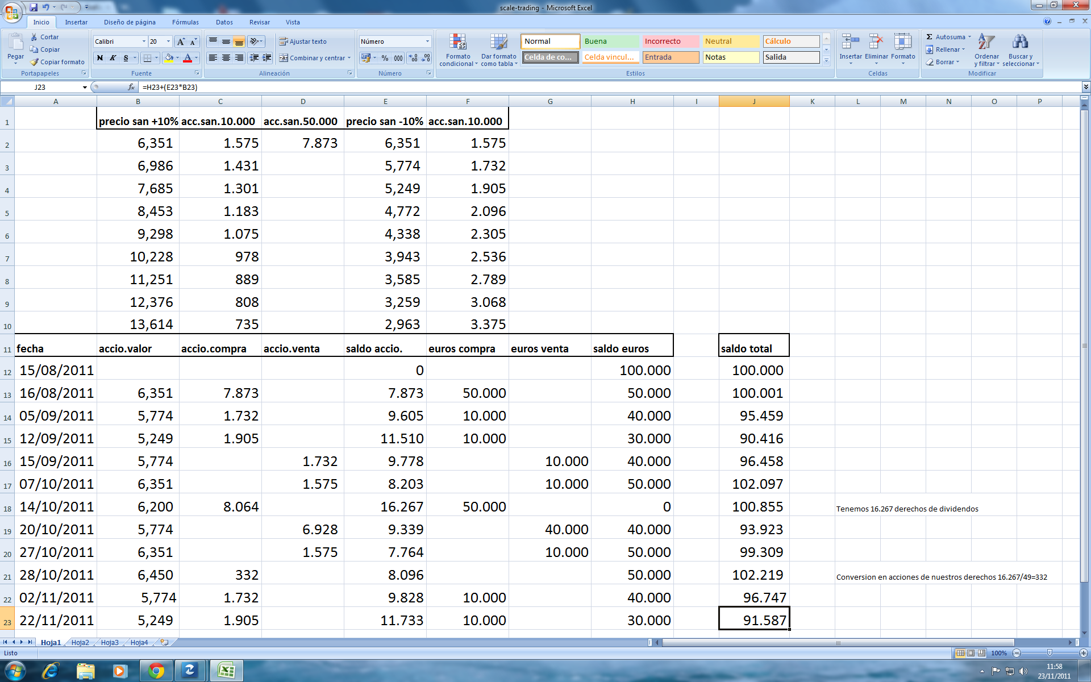Click the Cortar scissors icon
Image resolution: width=1091 pixels, height=682 pixels.
(x=35, y=37)
